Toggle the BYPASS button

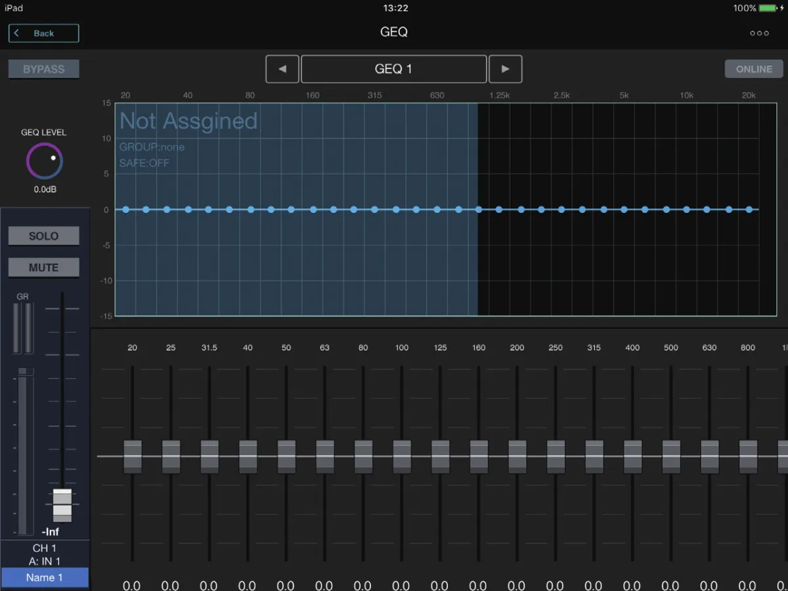(x=44, y=69)
